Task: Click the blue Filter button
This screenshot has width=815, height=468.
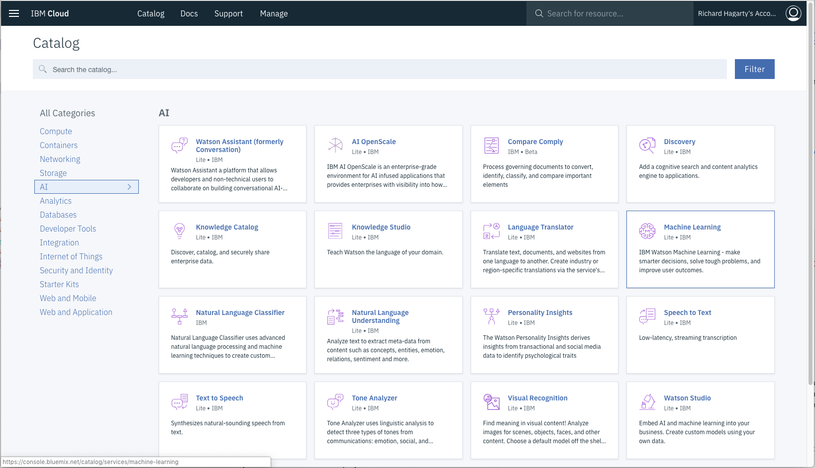Action: click(754, 69)
